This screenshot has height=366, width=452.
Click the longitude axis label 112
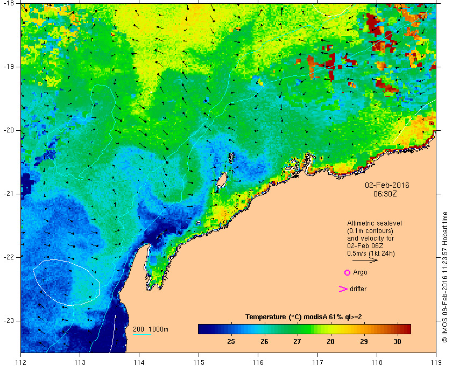[20, 362]
